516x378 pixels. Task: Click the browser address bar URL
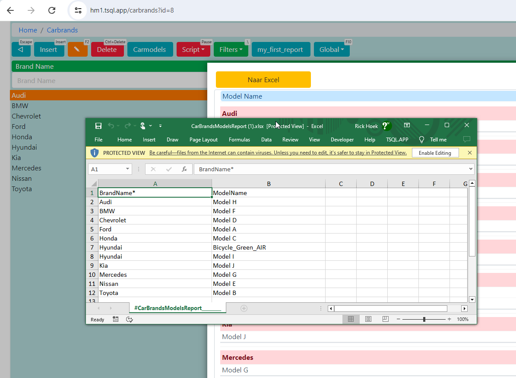132,10
